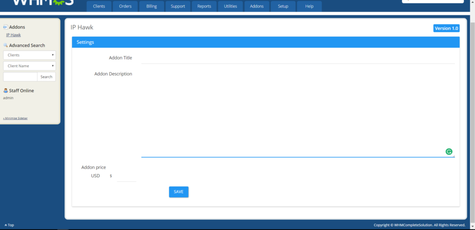Screen dimensions: 475x230
Task: Click the Top link in footer
Action: point(9,225)
